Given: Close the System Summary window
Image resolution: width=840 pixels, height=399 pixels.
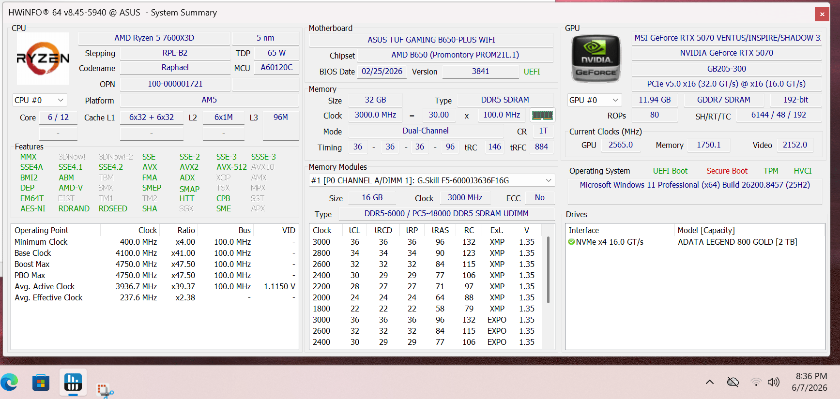Looking at the screenshot, I should [822, 14].
